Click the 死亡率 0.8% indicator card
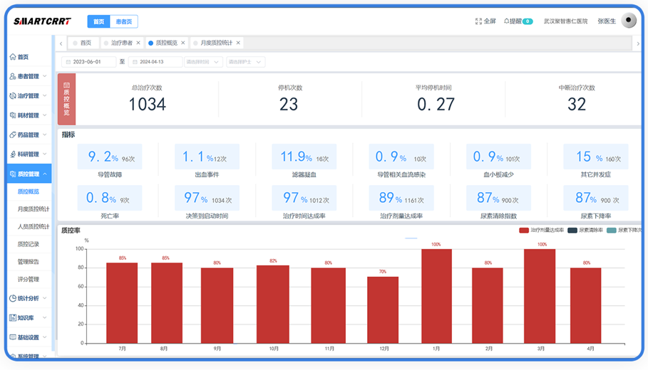Viewport: 648px width, 370px height. click(110, 198)
